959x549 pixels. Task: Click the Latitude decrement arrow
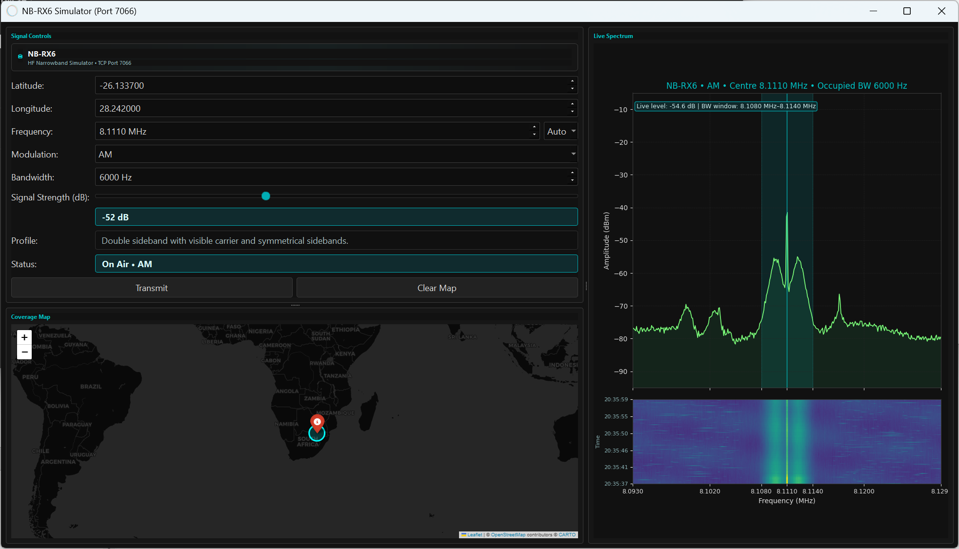571,88
